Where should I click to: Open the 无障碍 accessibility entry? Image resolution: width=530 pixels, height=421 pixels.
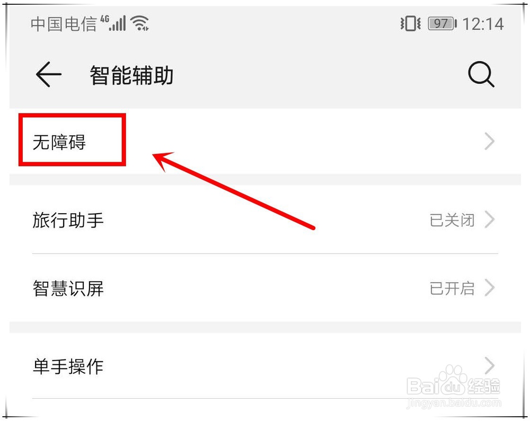point(265,142)
